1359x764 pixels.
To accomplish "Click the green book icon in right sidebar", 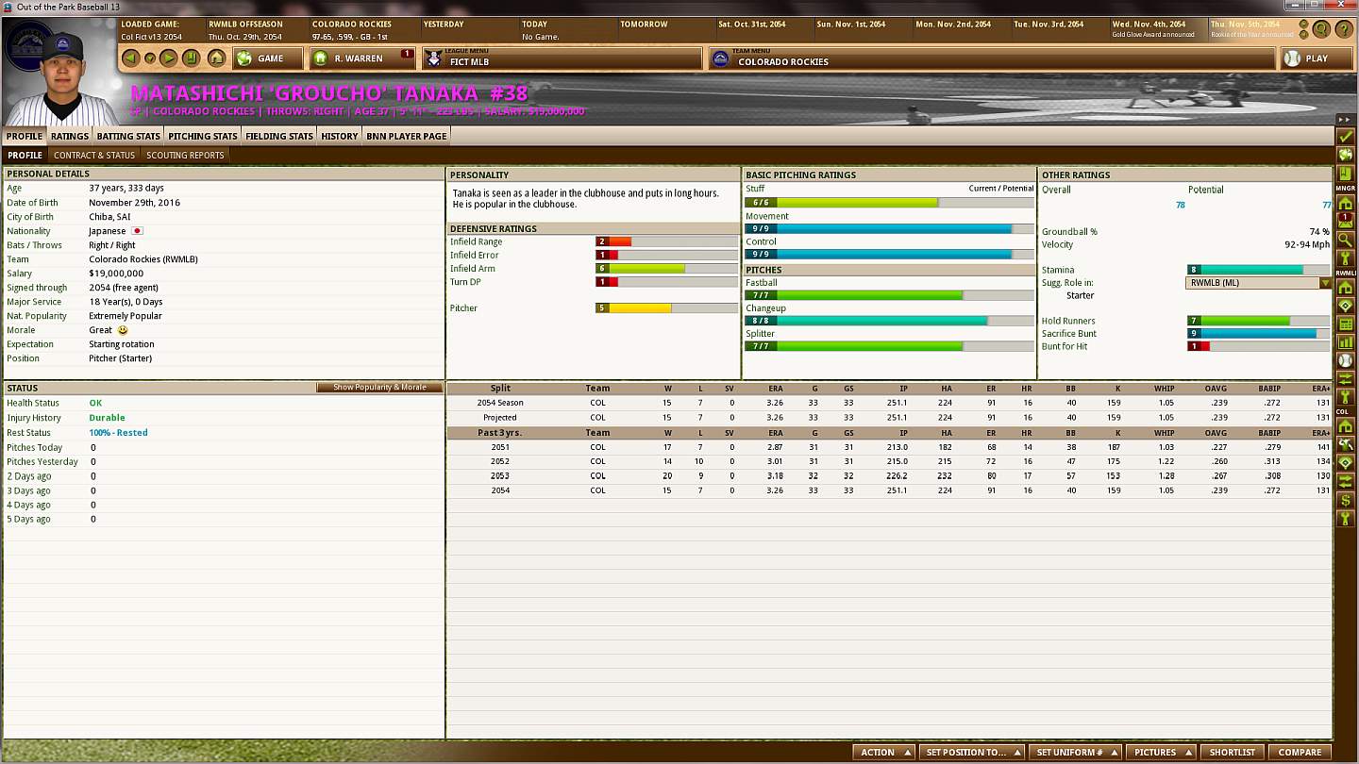I will pyautogui.click(x=1346, y=174).
